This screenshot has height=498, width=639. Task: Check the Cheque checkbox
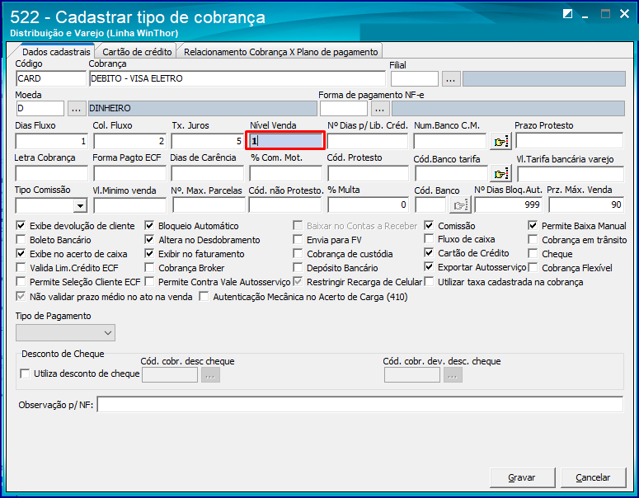pos(533,253)
